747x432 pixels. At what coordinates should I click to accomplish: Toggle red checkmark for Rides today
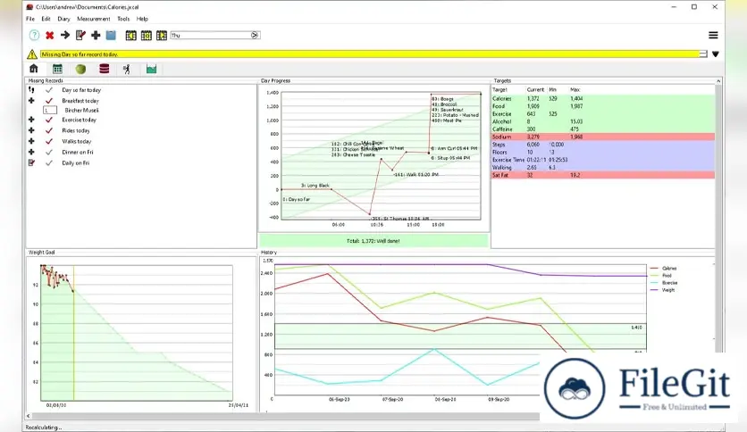coord(48,130)
